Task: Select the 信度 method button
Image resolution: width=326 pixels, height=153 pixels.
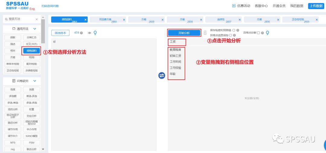Action: [13, 90]
